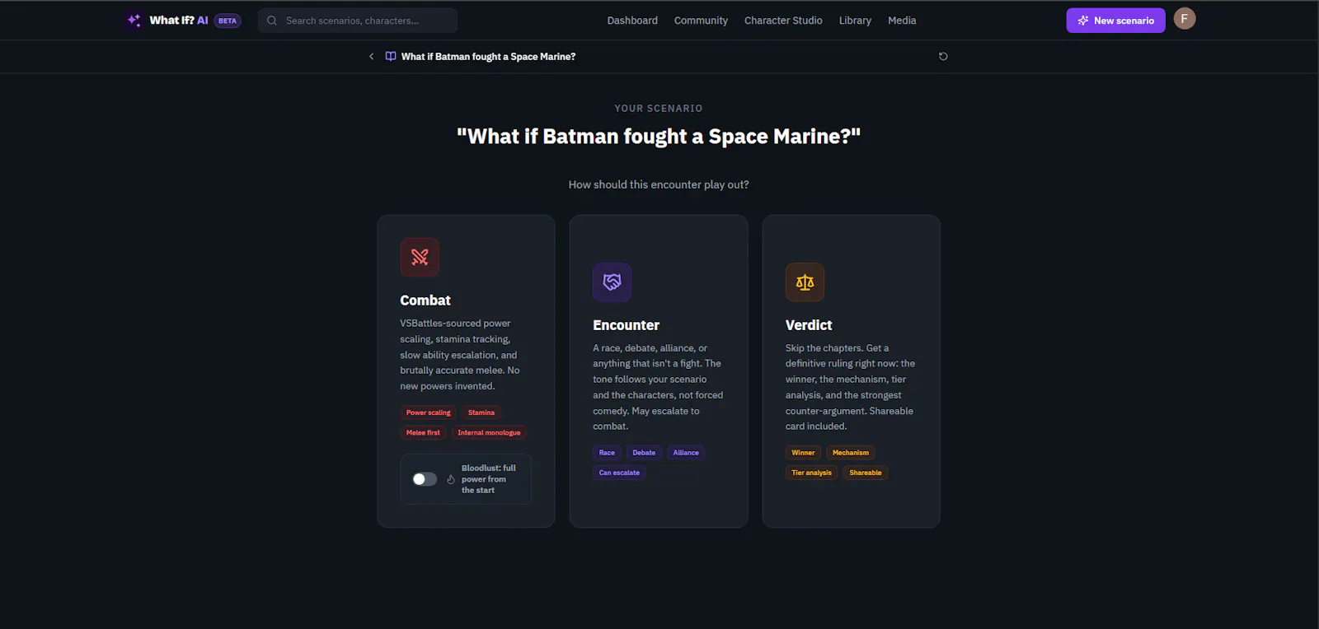Image resolution: width=1319 pixels, height=629 pixels.
Task: Click the search magnifier icon
Action: click(272, 21)
